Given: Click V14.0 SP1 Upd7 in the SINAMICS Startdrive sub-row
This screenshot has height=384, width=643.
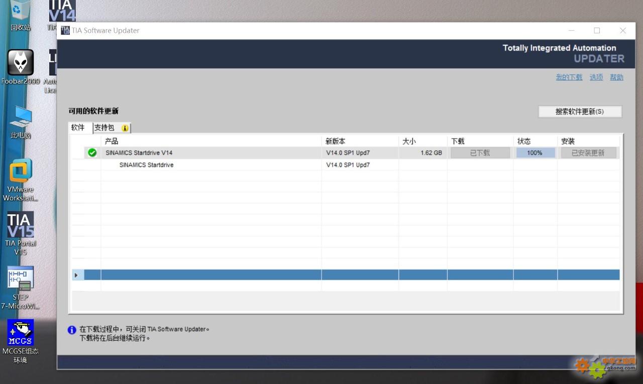Looking at the screenshot, I should pos(348,165).
